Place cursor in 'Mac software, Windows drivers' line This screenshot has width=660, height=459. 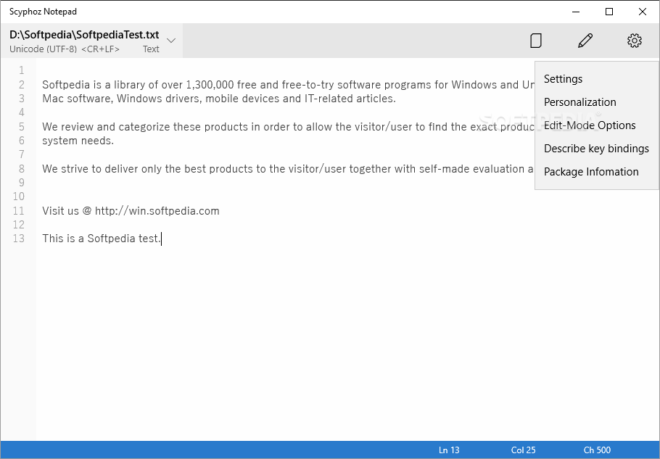219,99
